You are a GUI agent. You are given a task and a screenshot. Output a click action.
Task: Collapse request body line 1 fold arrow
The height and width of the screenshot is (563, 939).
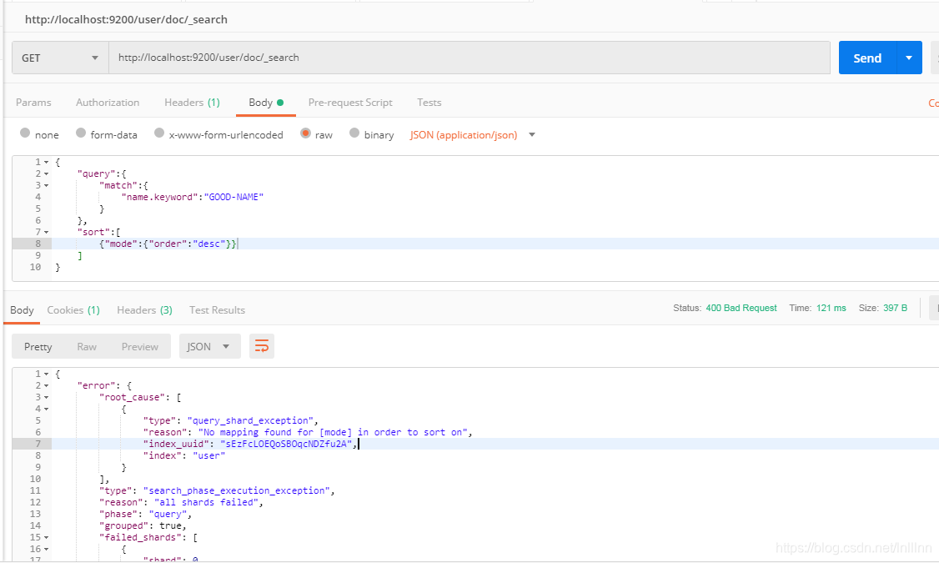tap(46, 163)
